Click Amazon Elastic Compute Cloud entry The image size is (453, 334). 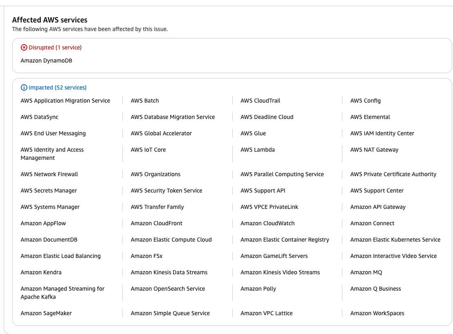pos(171,240)
